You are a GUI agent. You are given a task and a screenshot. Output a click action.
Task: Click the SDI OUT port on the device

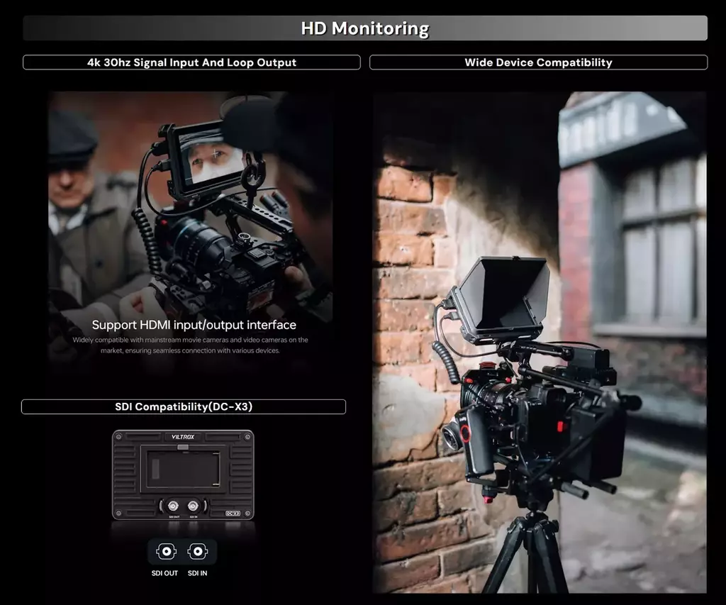(174, 506)
